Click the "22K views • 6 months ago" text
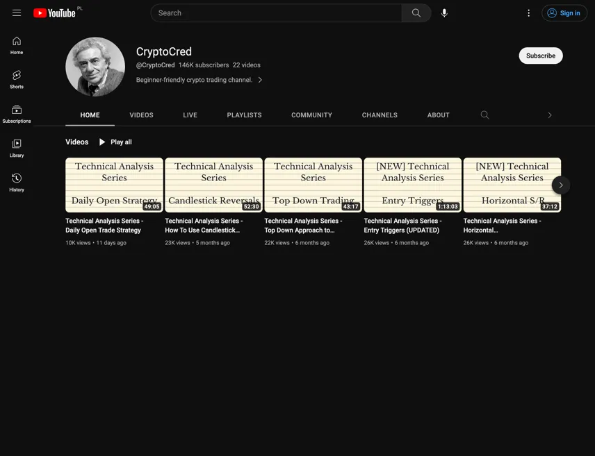This screenshot has width=595, height=456. click(x=297, y=243)
